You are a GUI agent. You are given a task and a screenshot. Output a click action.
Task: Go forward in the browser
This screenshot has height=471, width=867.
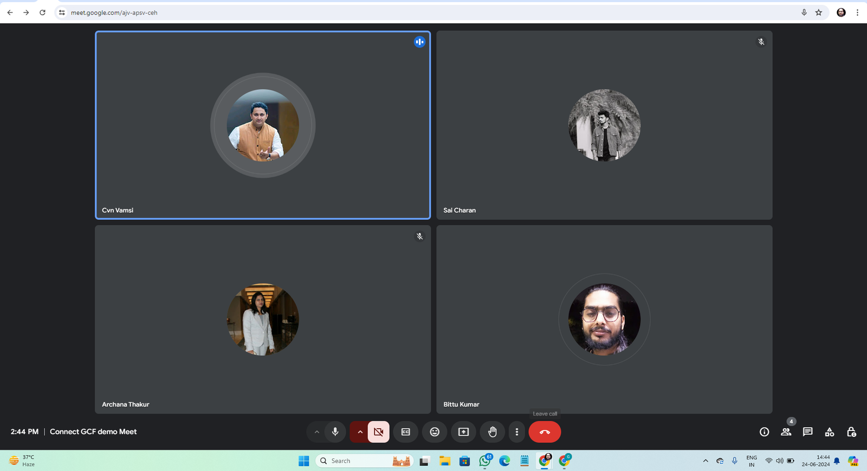[26, 12]
